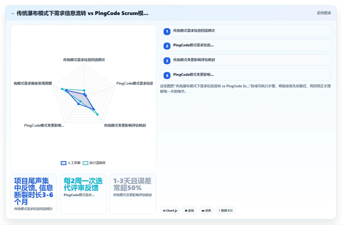Toggle the 执行清晰度 legend series
342x225 pixels.
click(x=94, y=163)
